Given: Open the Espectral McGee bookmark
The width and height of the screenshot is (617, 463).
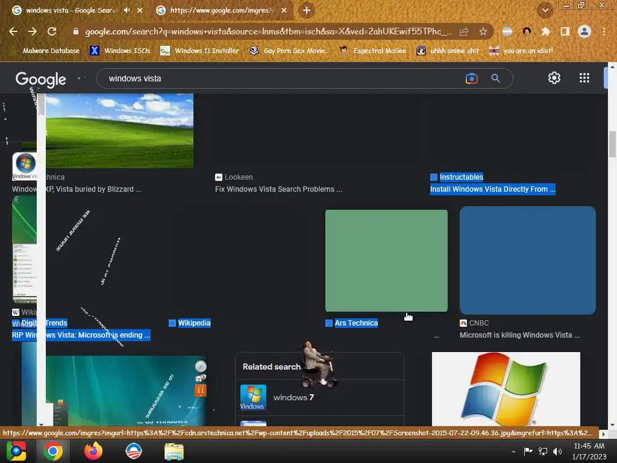Looking at the screenshot, I should (x=372, y=51).
